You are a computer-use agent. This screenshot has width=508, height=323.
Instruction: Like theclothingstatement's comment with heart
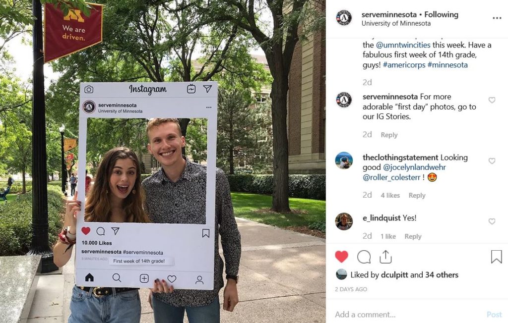click(x=492, y=161)
